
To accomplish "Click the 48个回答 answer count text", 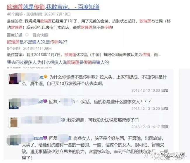I will point(15,14).
